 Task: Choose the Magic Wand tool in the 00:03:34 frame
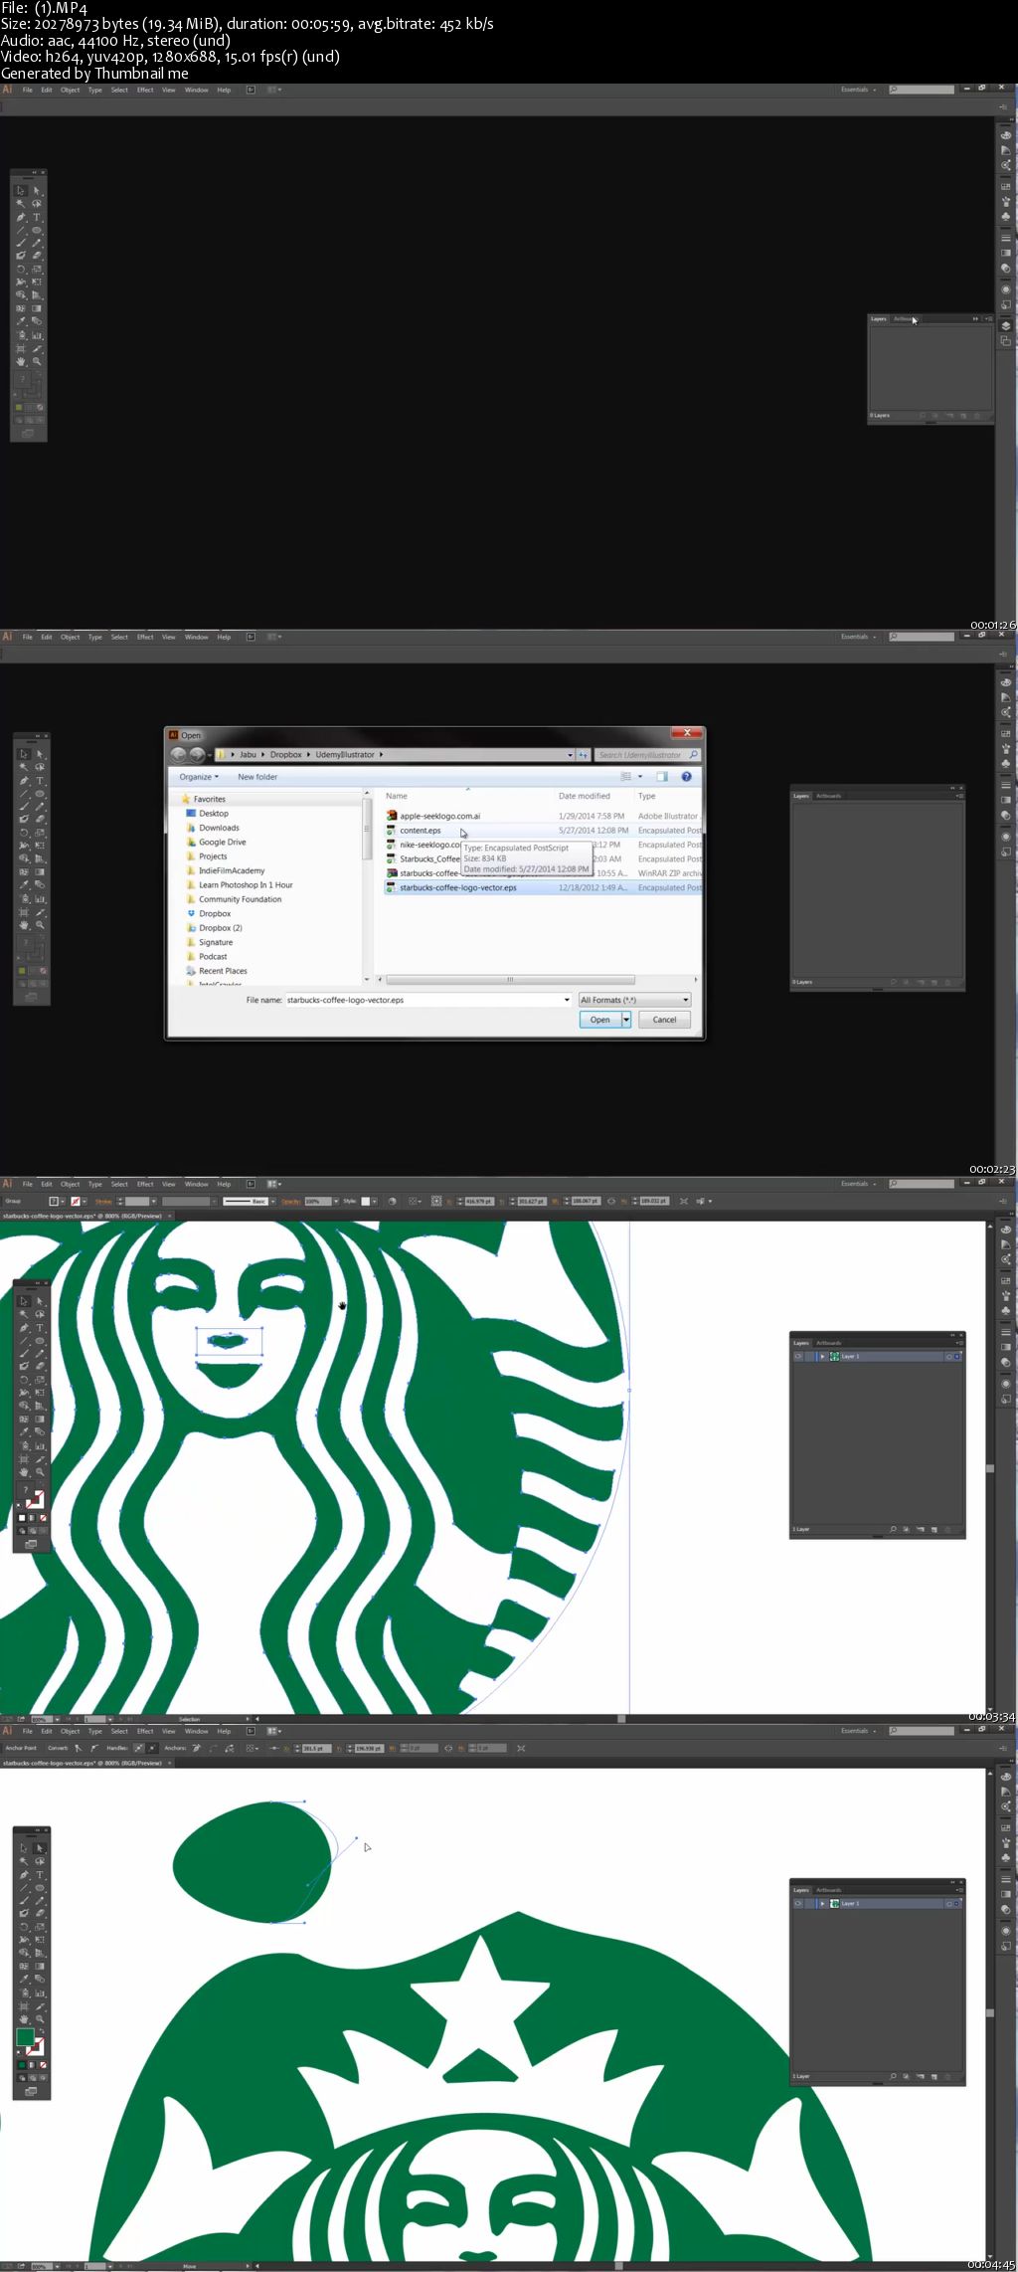point(24,1313)
